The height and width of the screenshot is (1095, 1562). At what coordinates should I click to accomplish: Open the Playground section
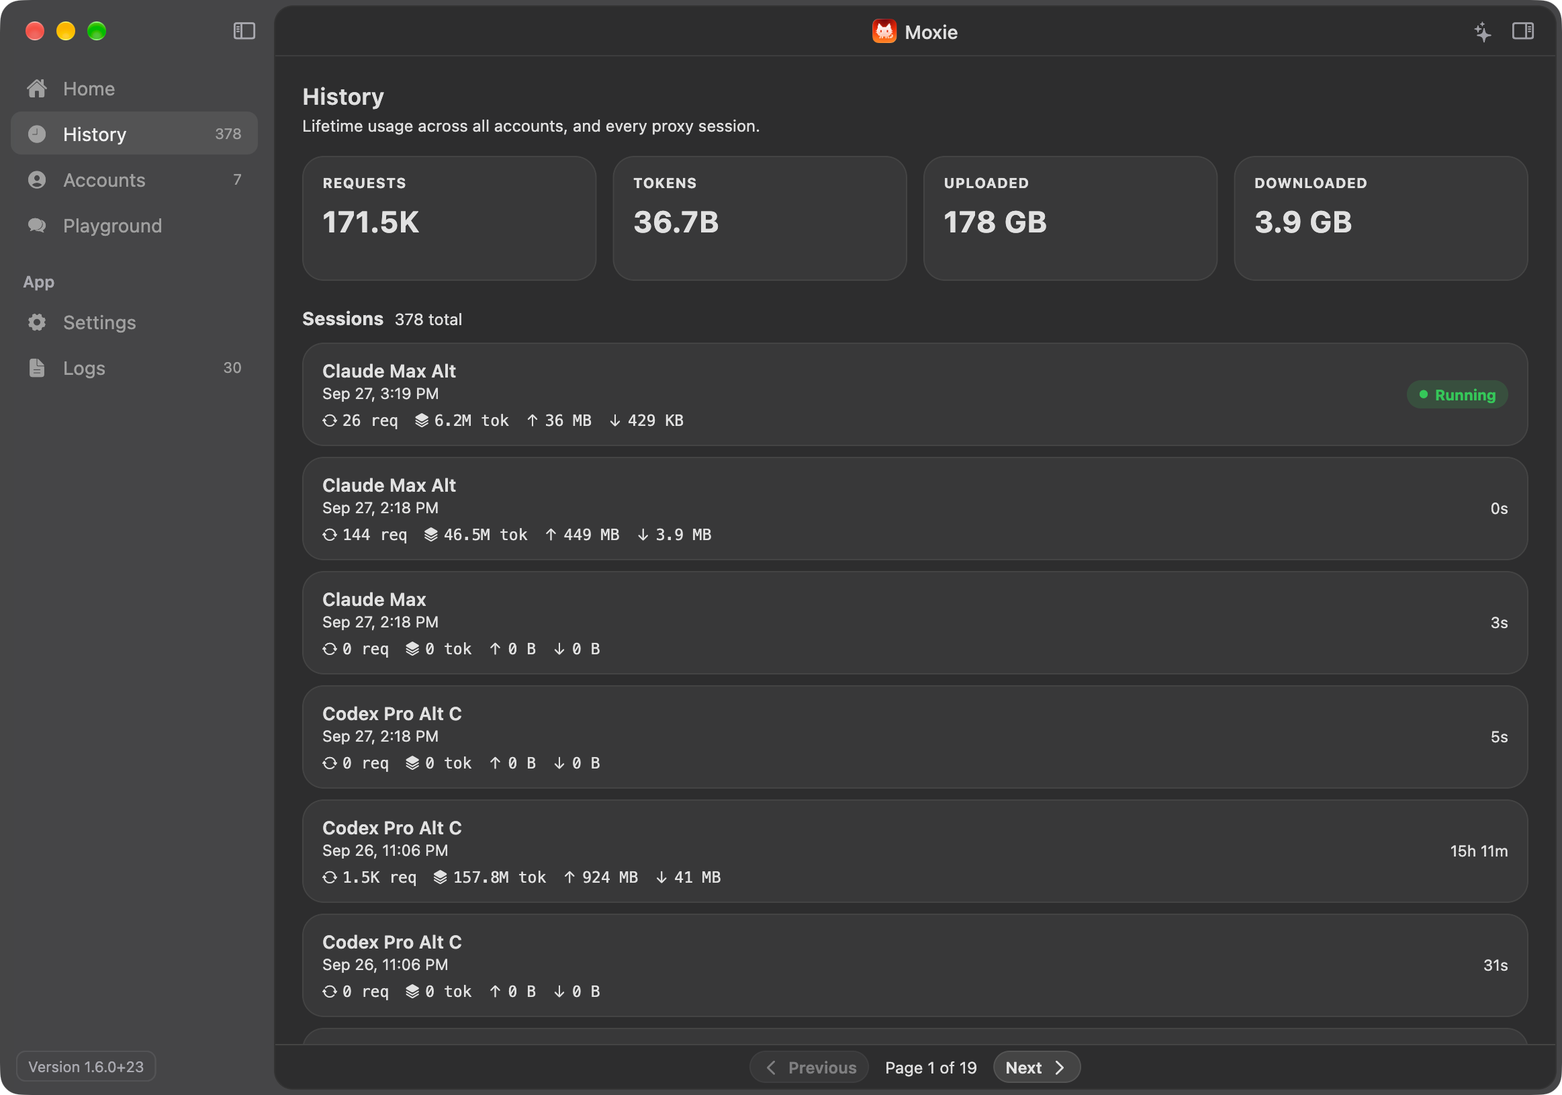pos(134,225)
